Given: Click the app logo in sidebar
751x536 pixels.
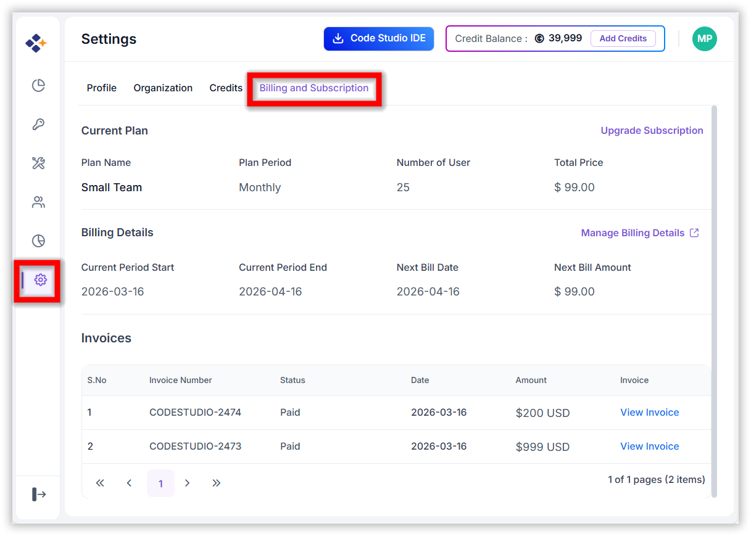Looking at the screenshot, I should [36, 43].
